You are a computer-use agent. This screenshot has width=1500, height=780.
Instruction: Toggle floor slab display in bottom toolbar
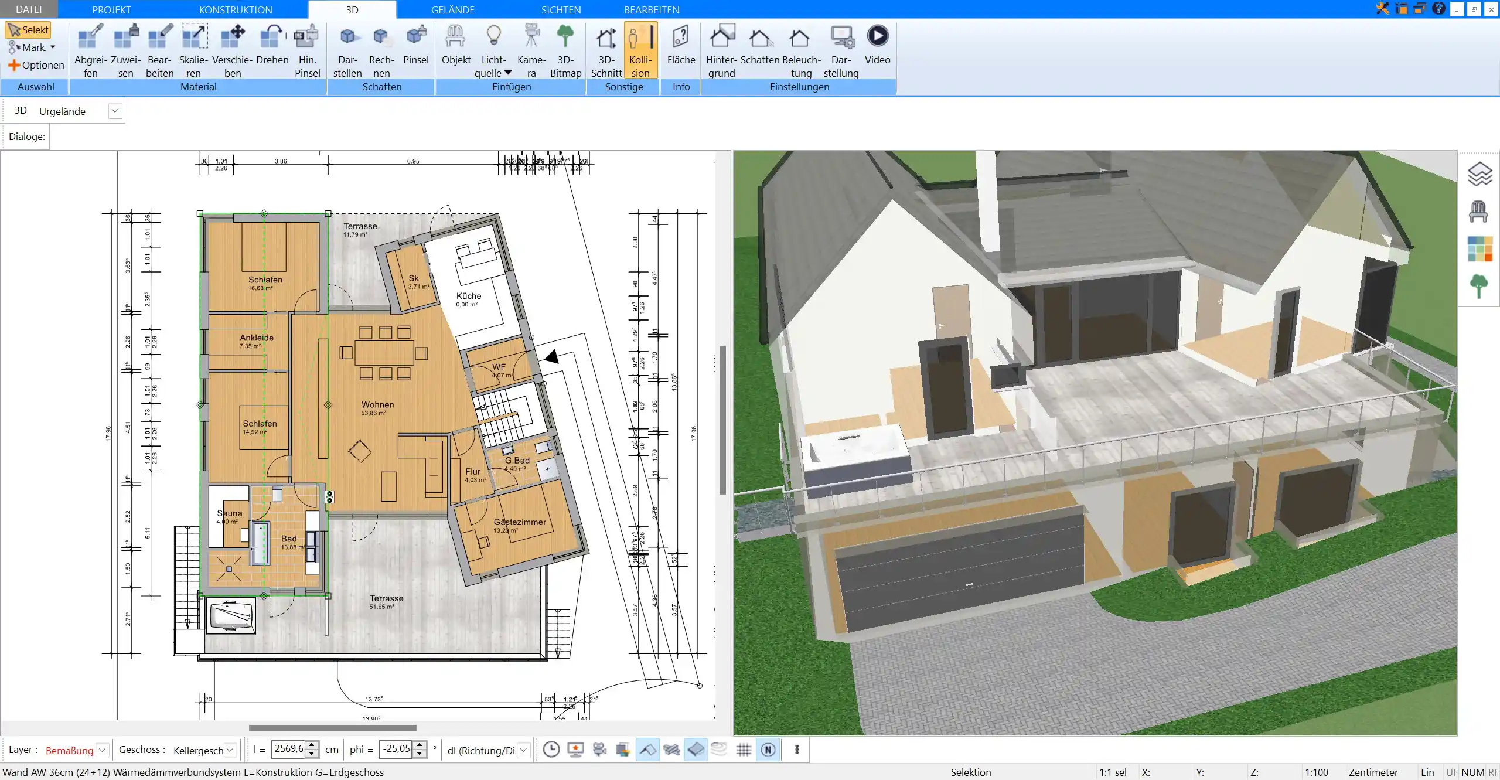[x=696, y=750]
